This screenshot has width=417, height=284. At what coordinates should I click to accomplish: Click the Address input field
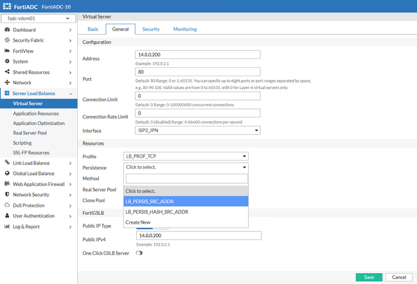pyautogui.click(x=197, y=54)
